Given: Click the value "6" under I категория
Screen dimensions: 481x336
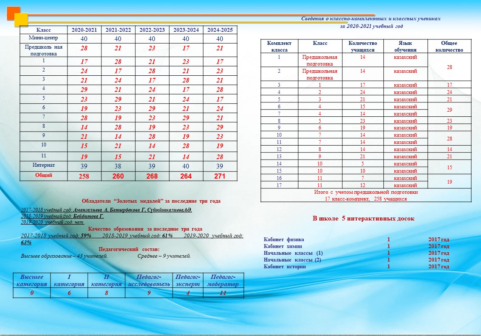Looking at the screenshot, I should [x=69, y=293].
